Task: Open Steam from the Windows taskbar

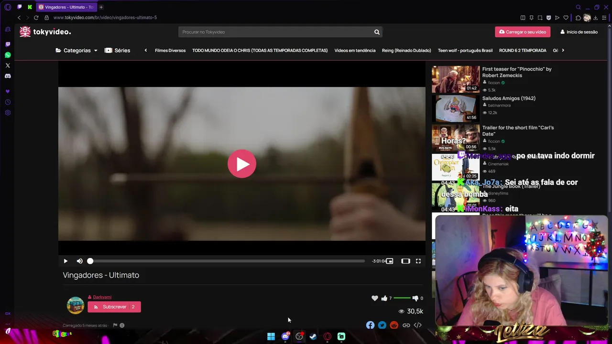Action: pyautogui.click(x=313, y=336)
